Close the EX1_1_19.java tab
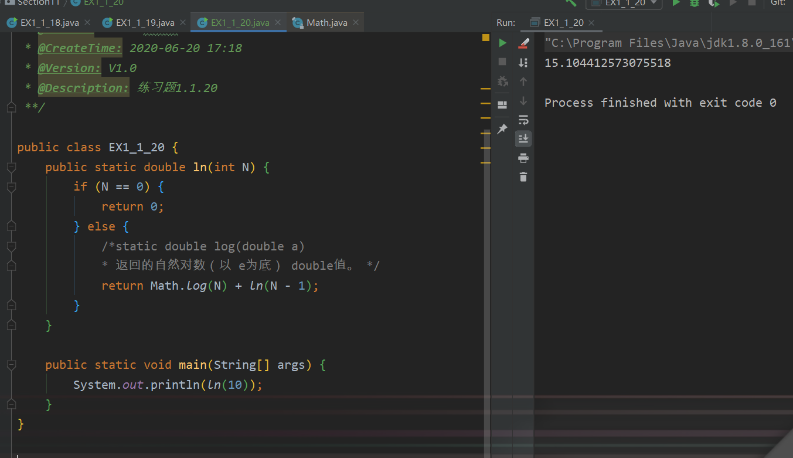 tap(183, 23)
